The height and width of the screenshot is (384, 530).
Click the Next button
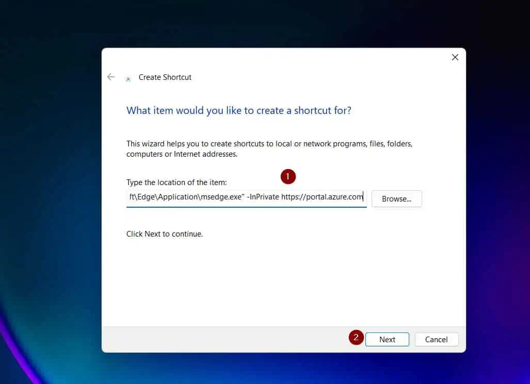pos(387,340)
